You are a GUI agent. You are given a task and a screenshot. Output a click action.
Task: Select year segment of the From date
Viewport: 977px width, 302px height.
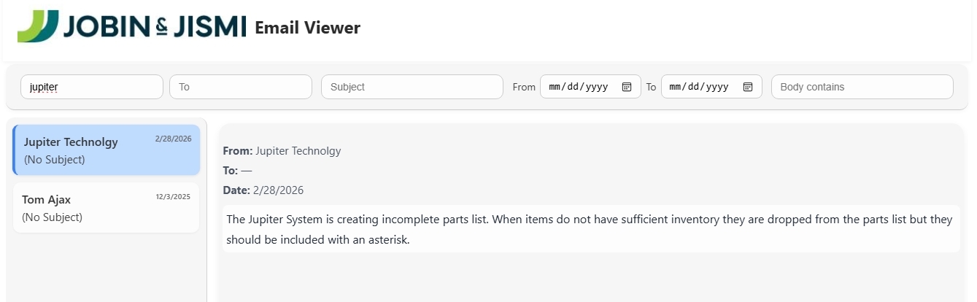tap(596, 87)
